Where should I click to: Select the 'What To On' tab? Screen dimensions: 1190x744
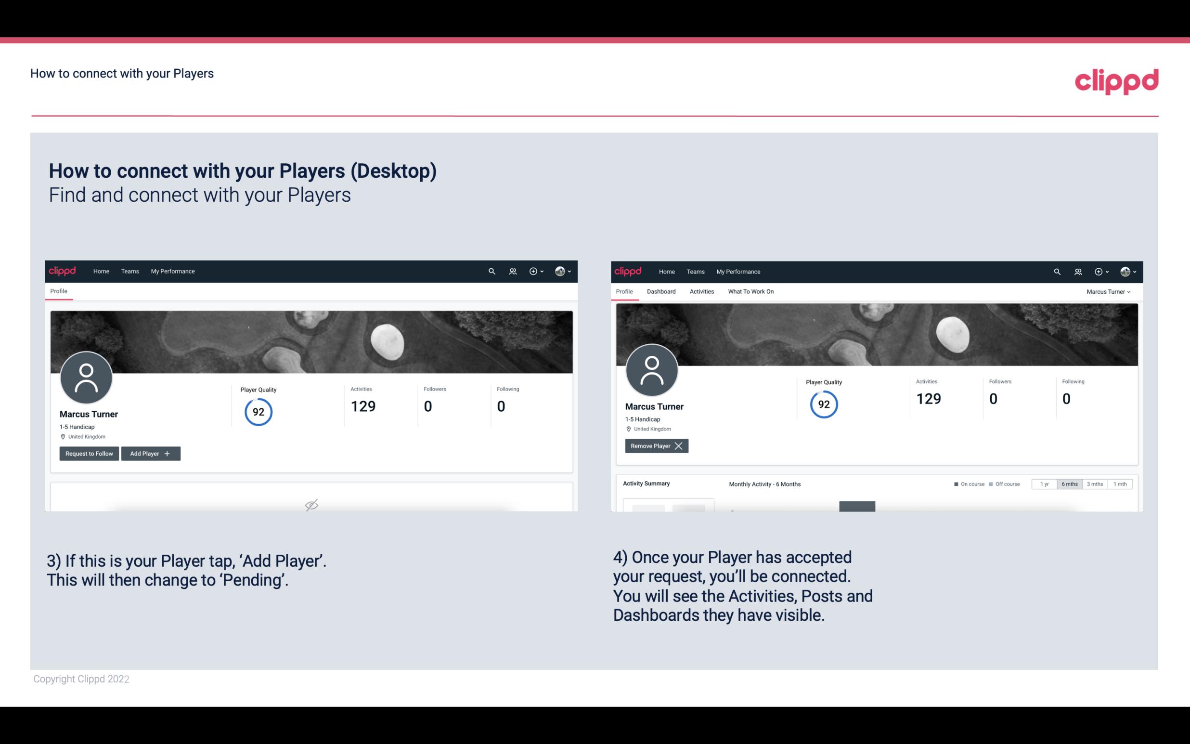click(x=750, y=291)
